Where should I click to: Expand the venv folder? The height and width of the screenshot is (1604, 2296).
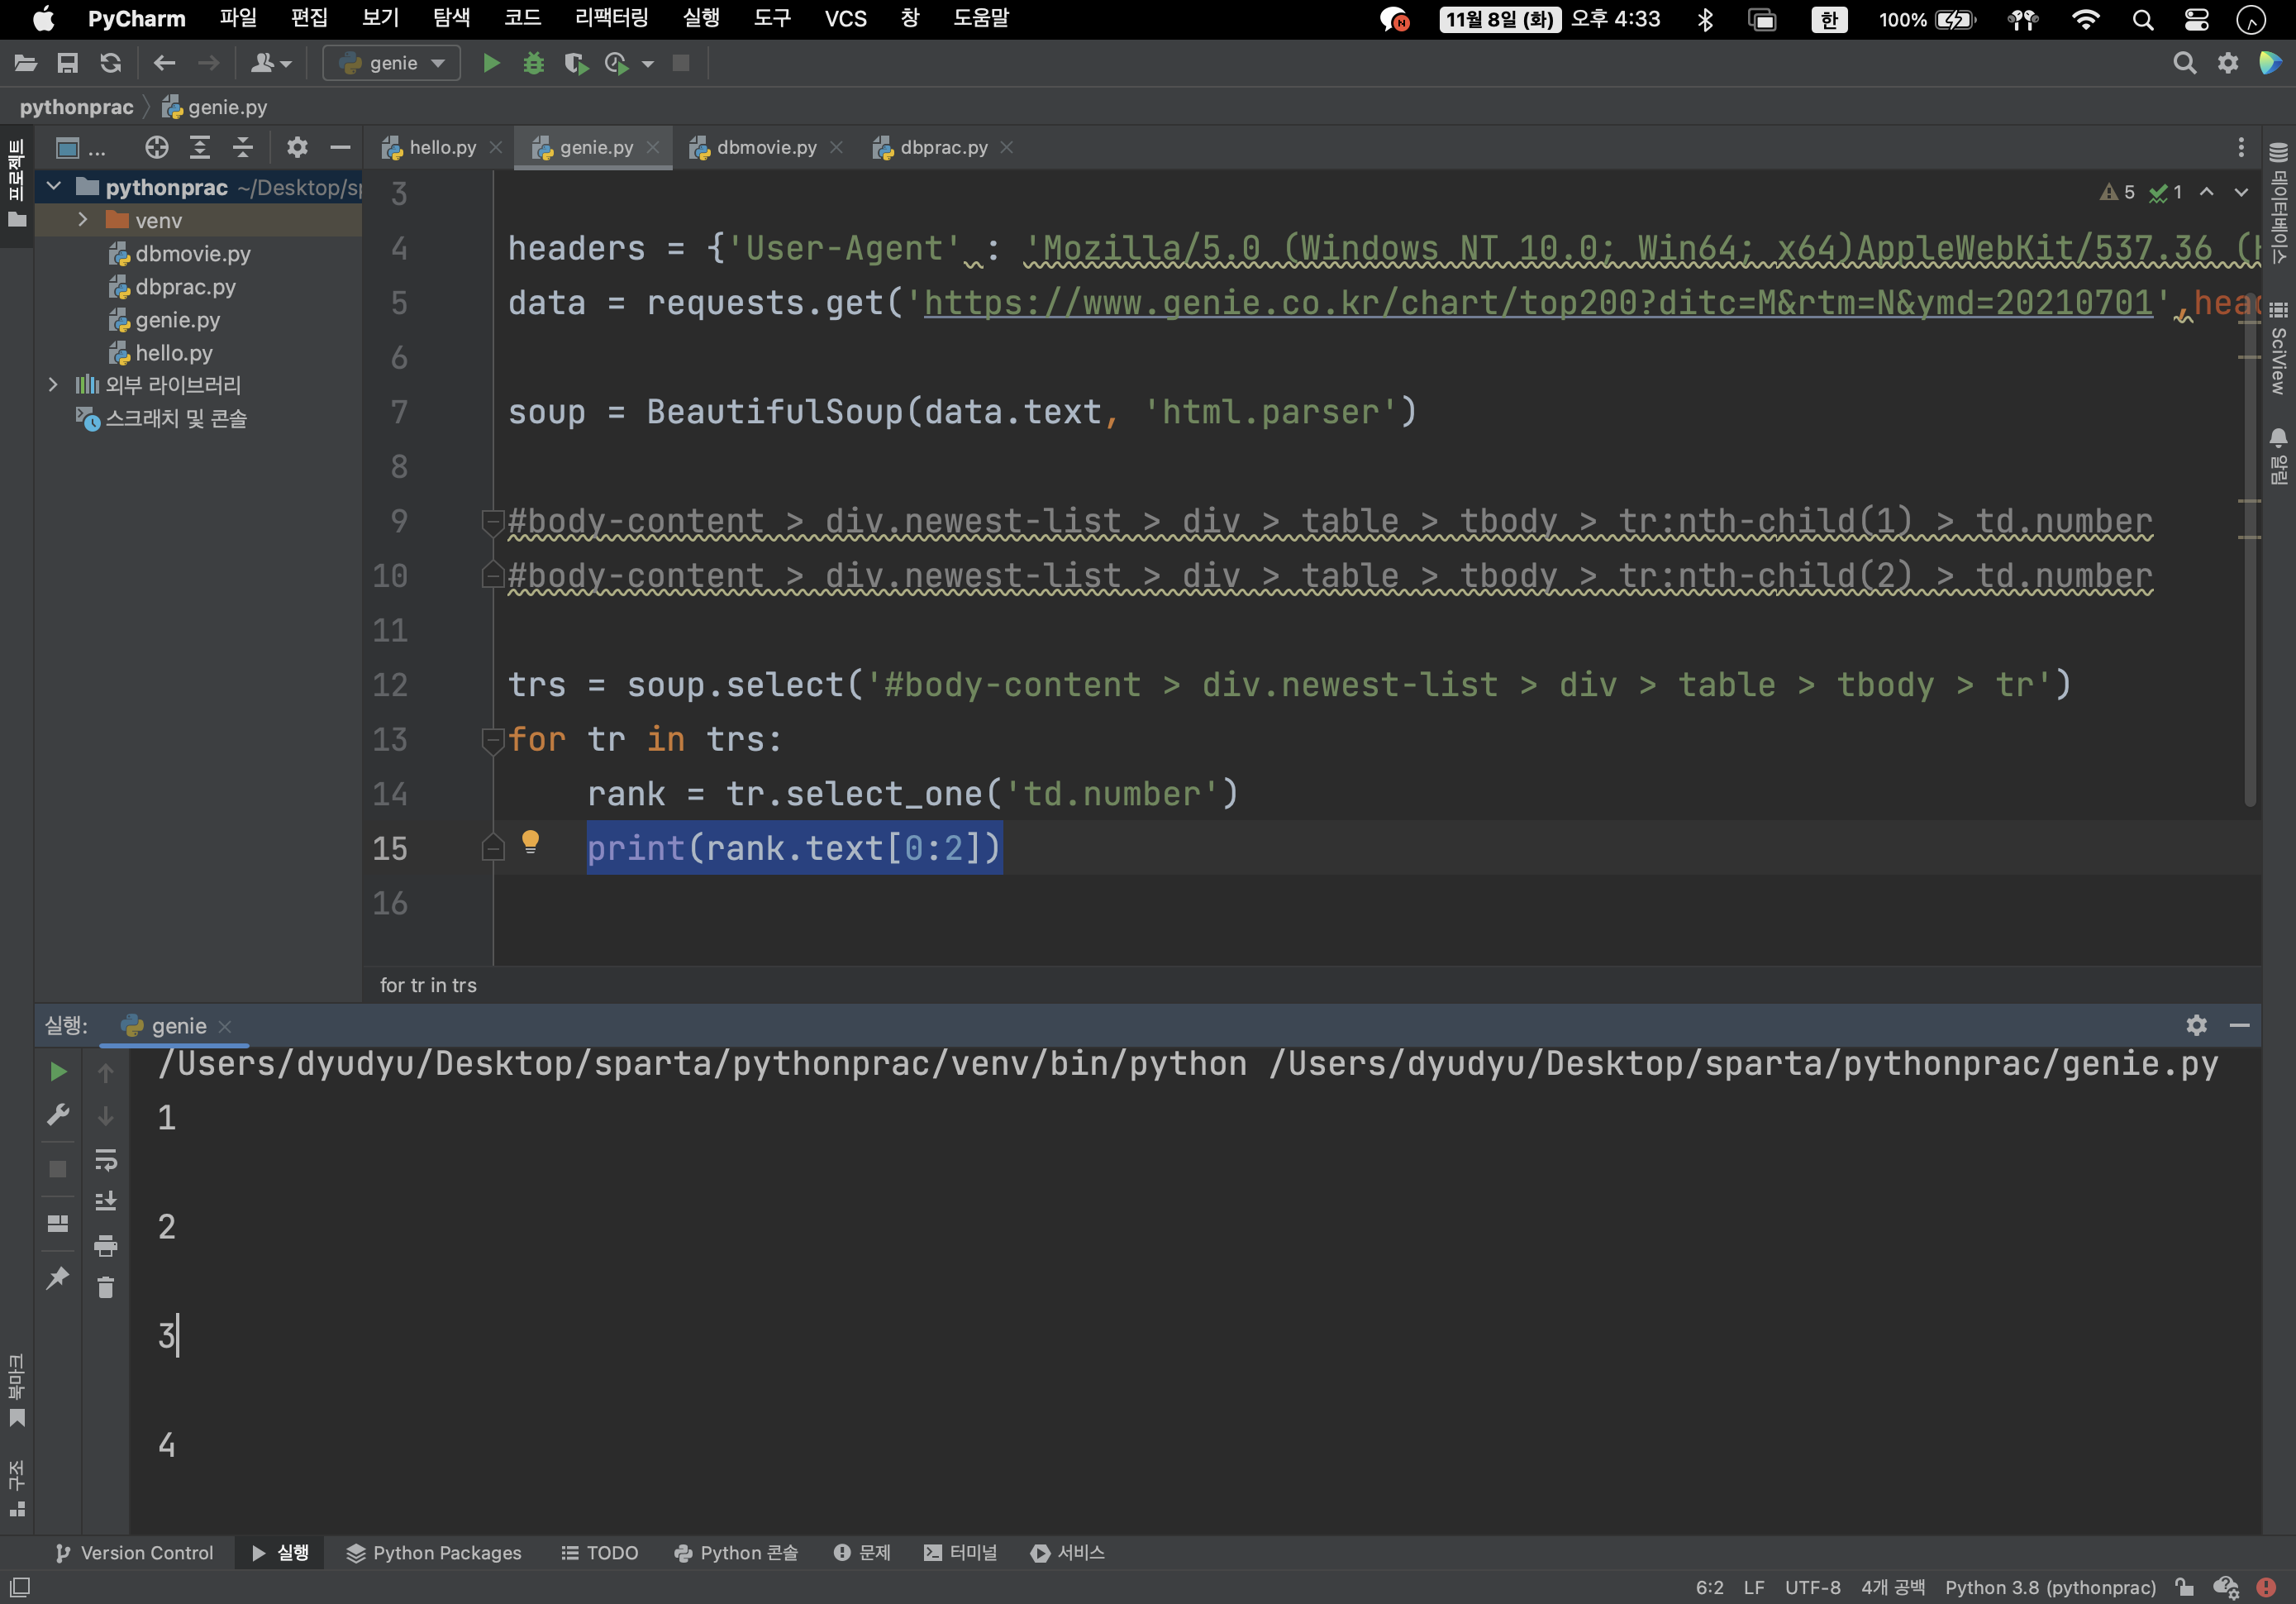tap(83, 219)
